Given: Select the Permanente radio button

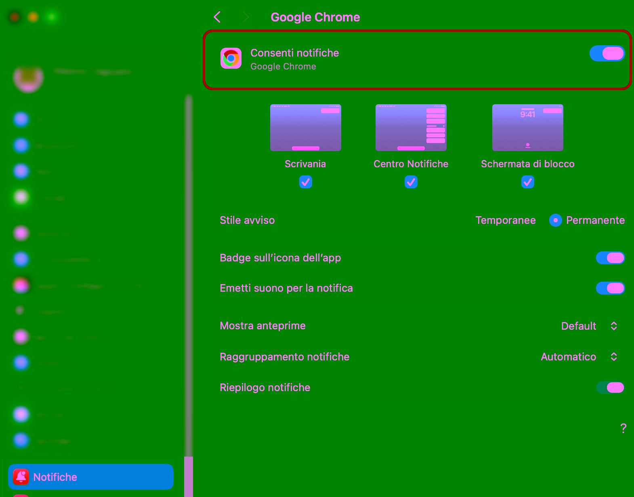Looking at the screenshot, I should coord(556,220).
